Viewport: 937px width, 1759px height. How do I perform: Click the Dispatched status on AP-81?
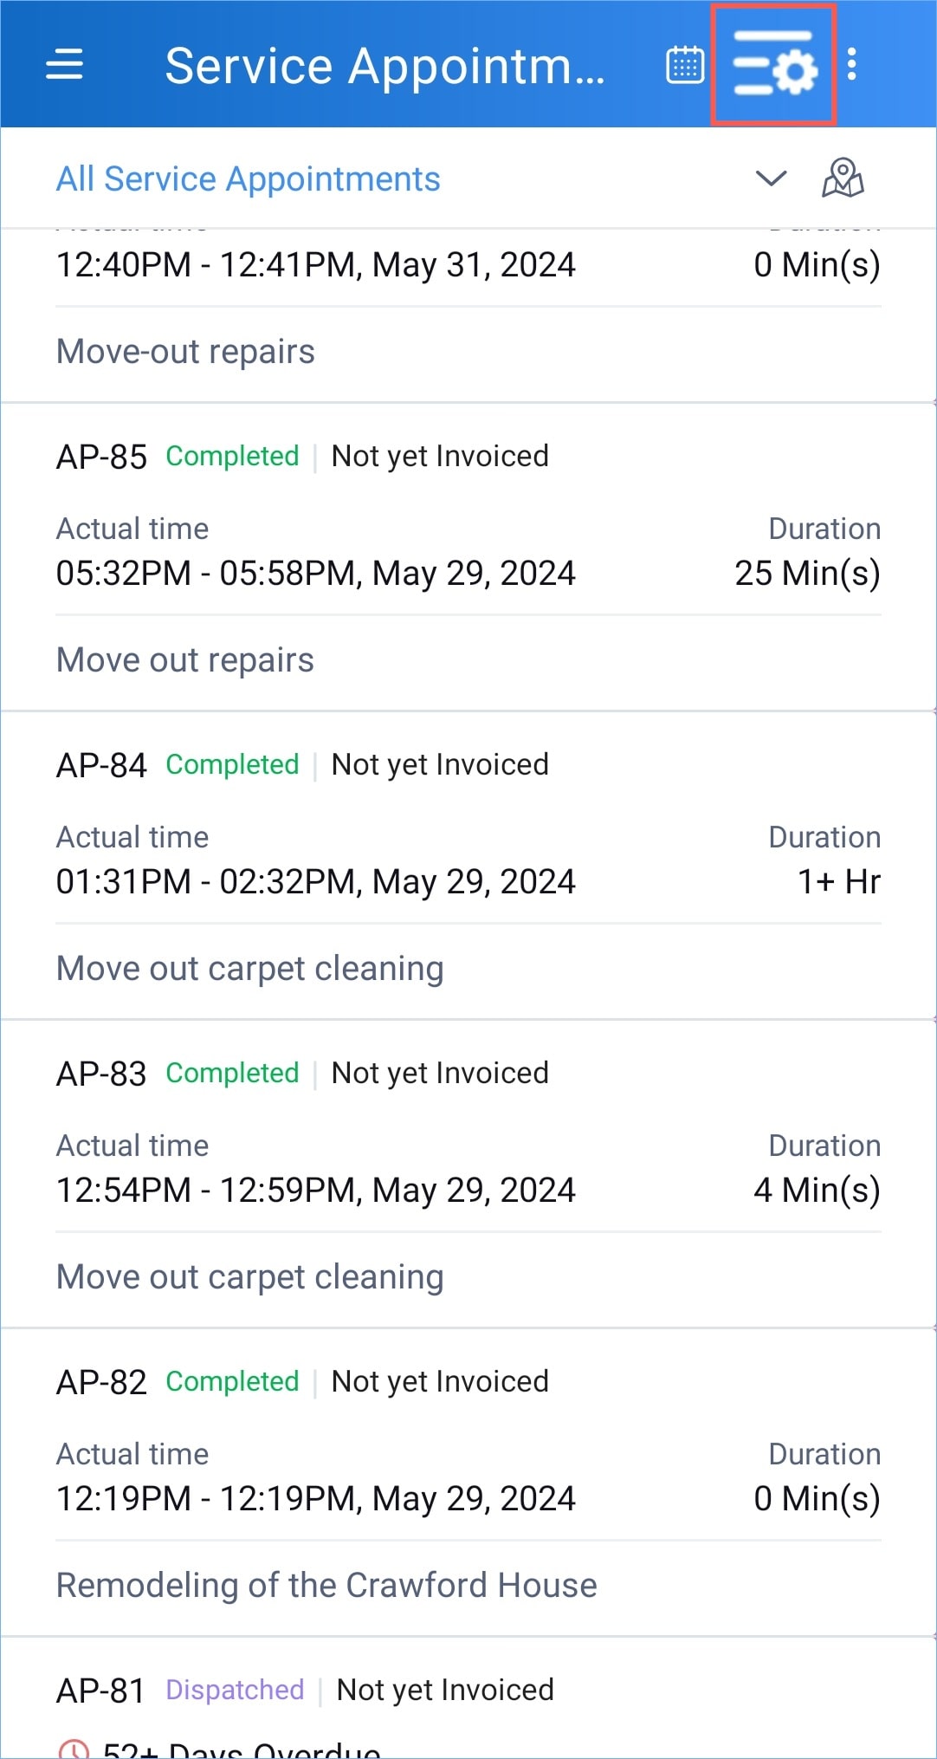pos(235,1691)
